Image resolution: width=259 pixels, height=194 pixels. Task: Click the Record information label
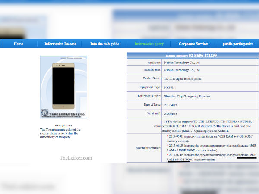click(148, 148)
